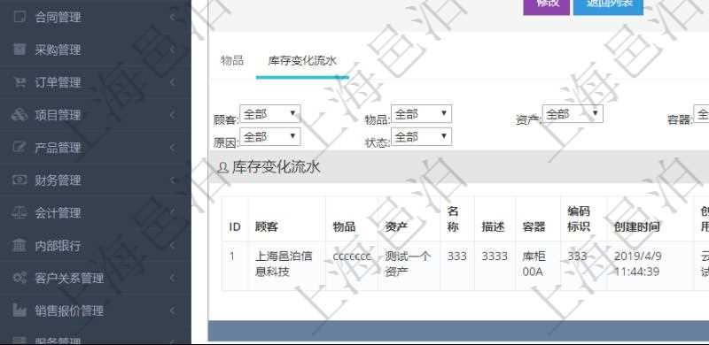The width and height of the screenshot is (709, 345).
Task: Click the 销售报价管理 factory icon
Action: pos(19,310)
